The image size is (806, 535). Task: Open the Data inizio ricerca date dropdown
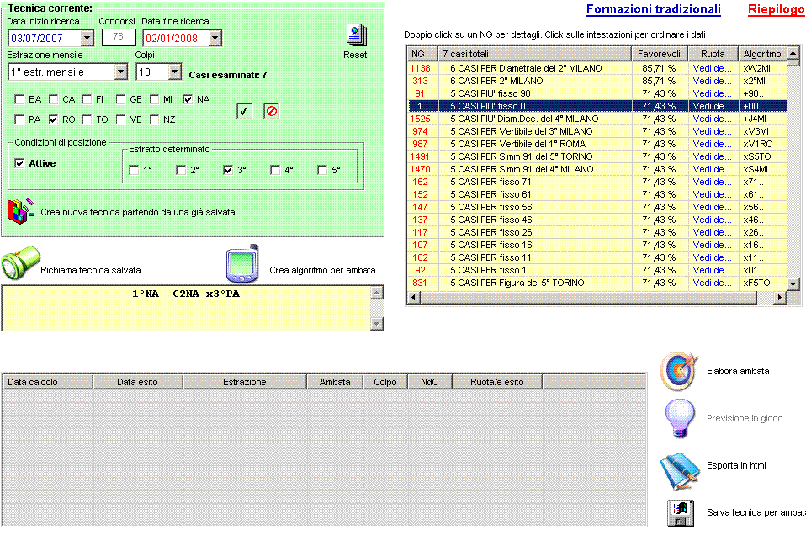pyautogui.click(x=87, y=38)
